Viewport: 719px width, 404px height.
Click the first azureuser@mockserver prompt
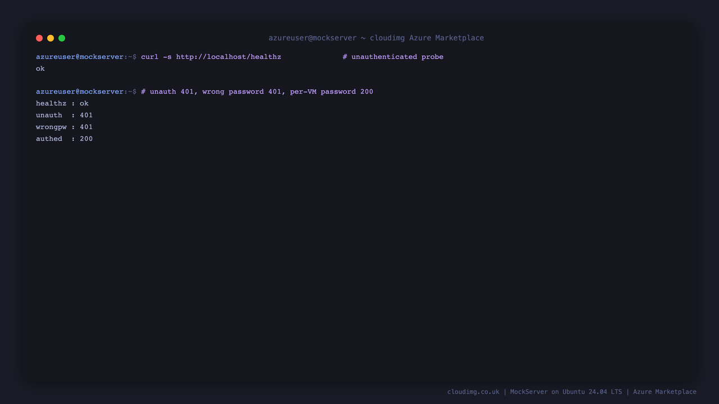point(86,57)
